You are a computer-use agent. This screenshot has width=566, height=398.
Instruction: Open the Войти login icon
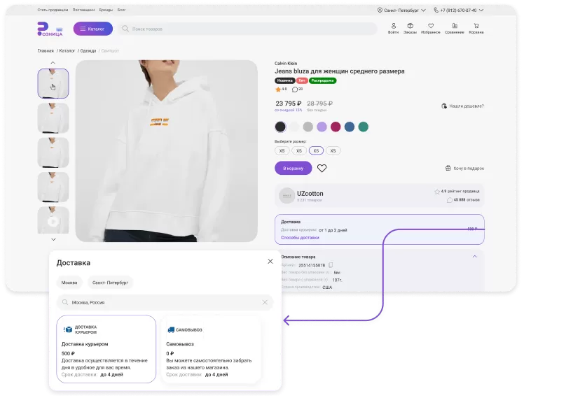(393, 29)
